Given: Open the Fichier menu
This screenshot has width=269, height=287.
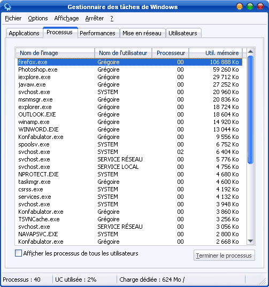Looking at the screenshot, I should point(13,18).
